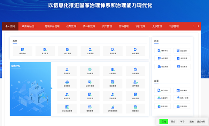Switch to 政府网站信... tab
Image resolution: width=209 pixels, height=126 pixels.
[29, 26]
